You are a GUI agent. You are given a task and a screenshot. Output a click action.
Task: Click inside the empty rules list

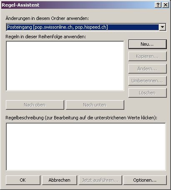coord(65,66)
